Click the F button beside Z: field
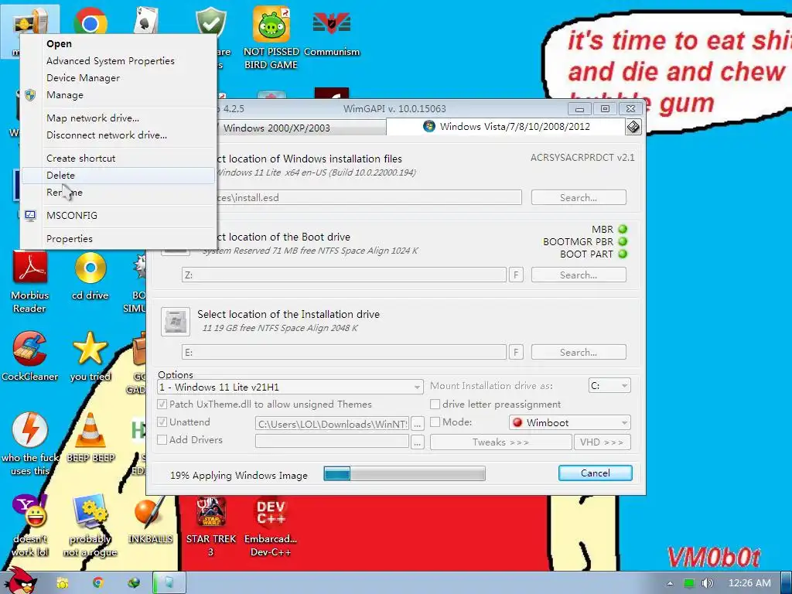 516,275
